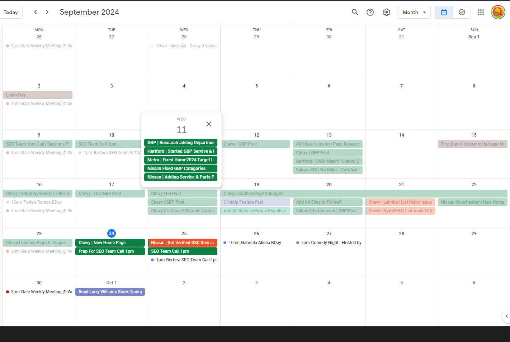Open Chevy GBP Post on the 18th

click(x=183, y=202)
